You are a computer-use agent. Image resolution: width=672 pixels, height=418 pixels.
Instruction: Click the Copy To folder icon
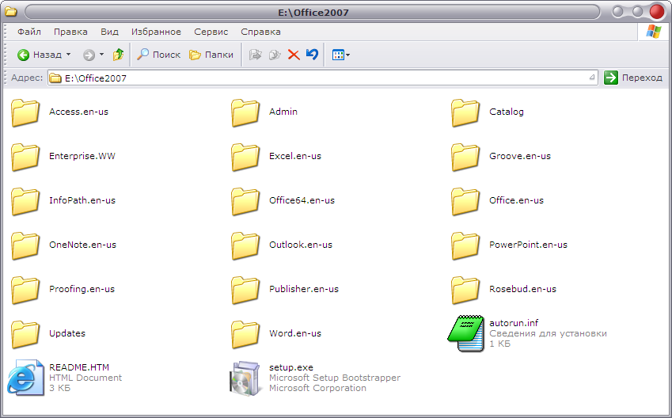pos(275,55)
